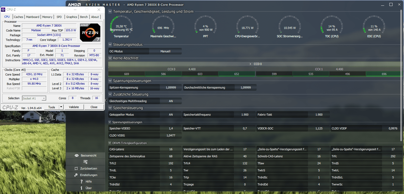Image resolution: width=404 pixels, height=194 pixels.
Task: Select the CPU tab in CPU-Z
Action: 7,17
